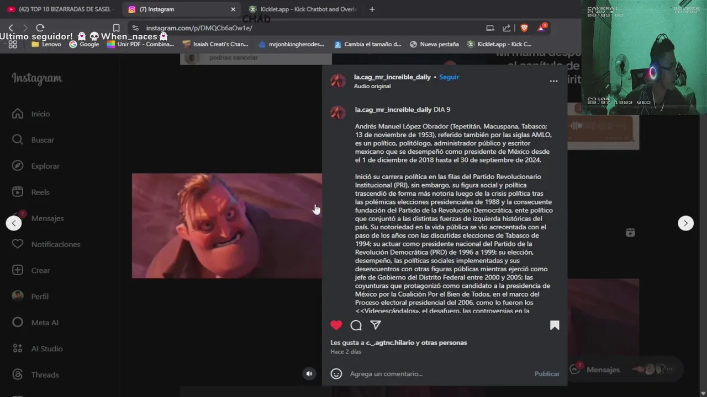Select Crear to make a new post
This screenshot has height=397, width=707.
click(x=31, y=270)
